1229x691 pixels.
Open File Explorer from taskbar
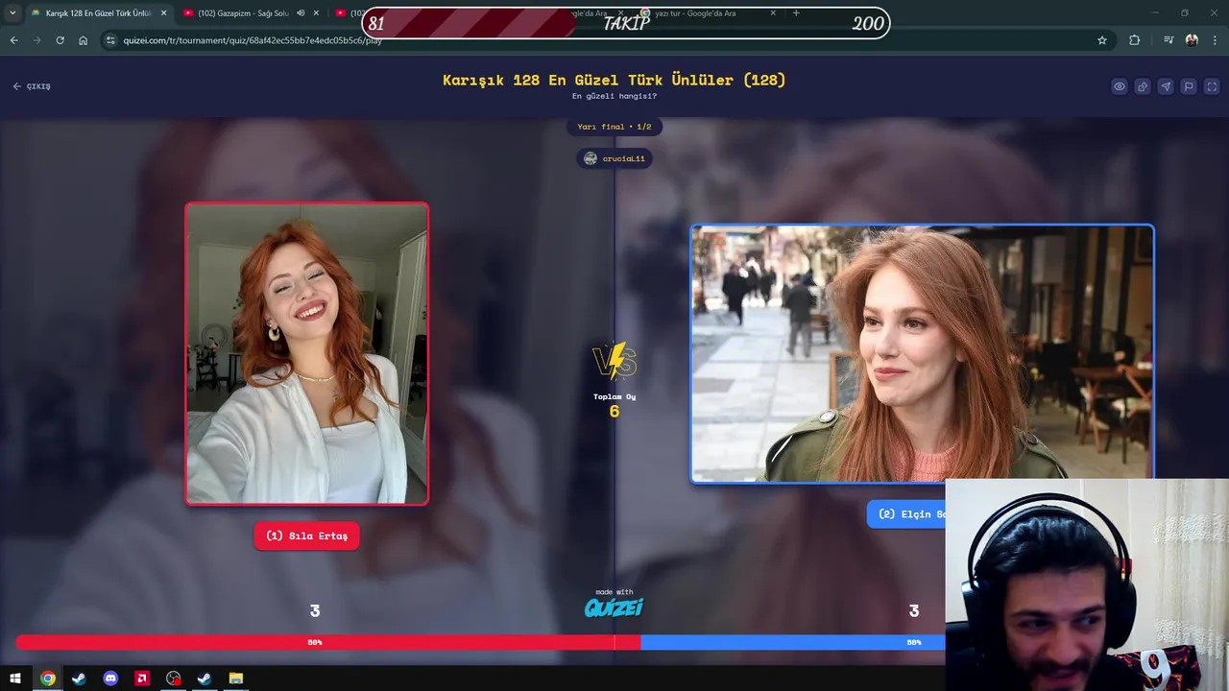coord(235,679)
